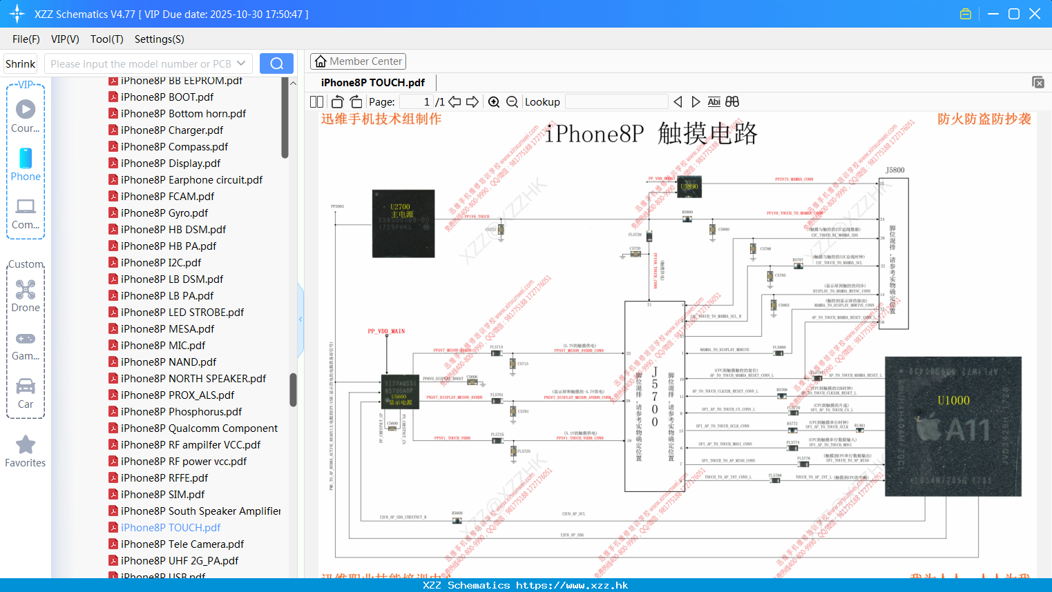The height and width of the screenshot is (592, 1052).
Task: Zoom out of the schematic
Action: click(x=512, y=101)
